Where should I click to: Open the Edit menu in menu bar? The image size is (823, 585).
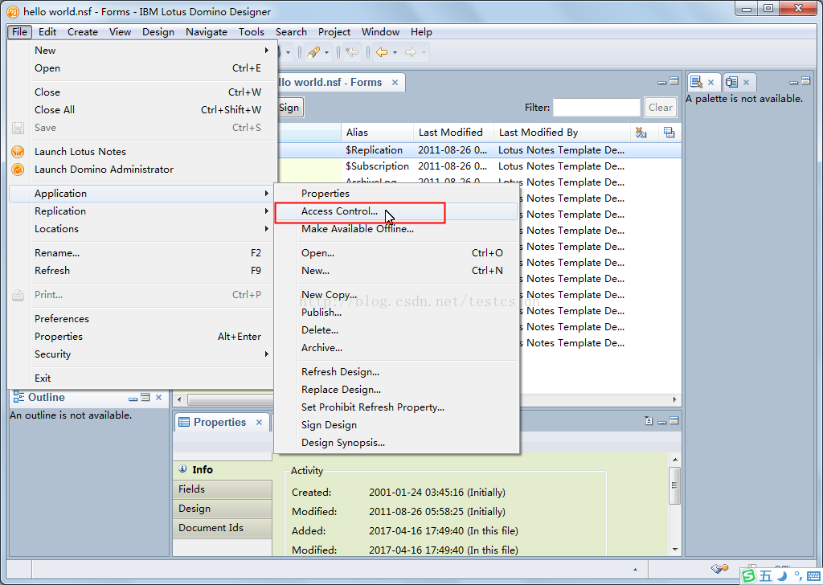tap(47, 32)
